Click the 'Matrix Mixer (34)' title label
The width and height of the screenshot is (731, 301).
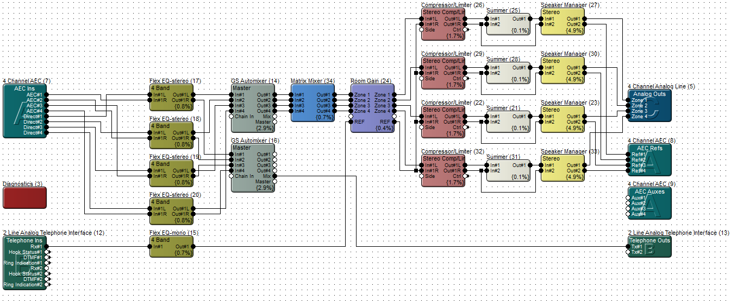313,81
